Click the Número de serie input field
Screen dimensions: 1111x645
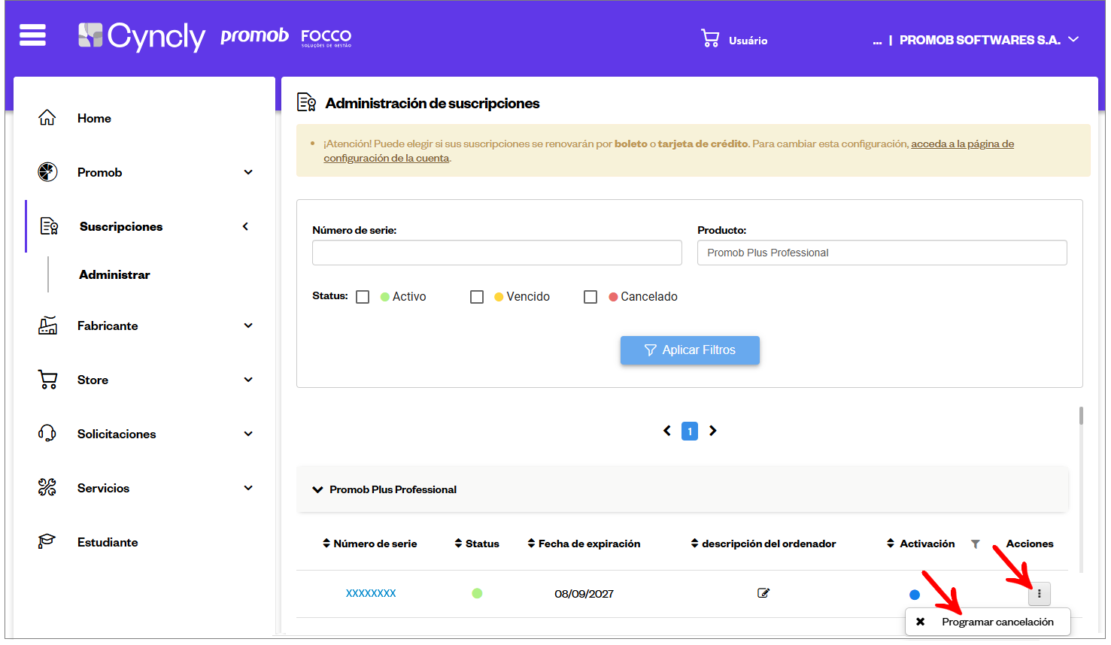coord(497,253)
